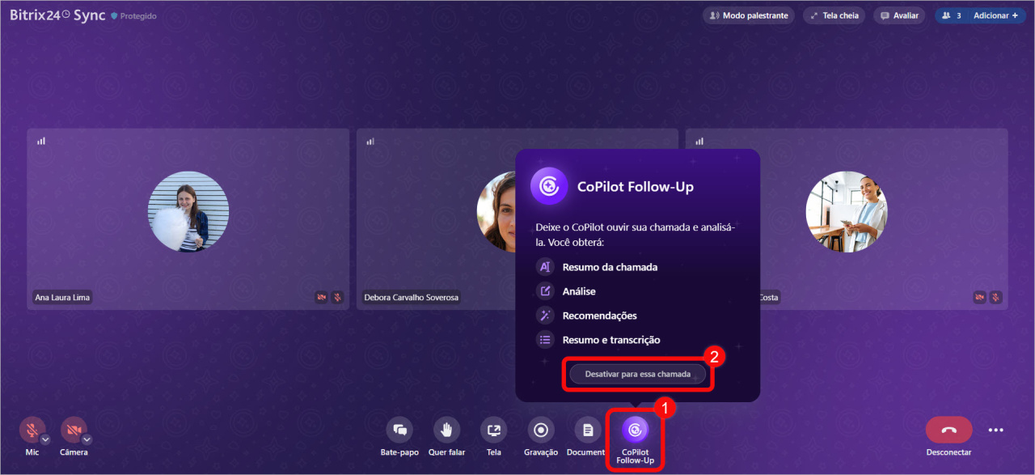Click the Resumo da chamada text
The width and height of the screenshot is (1035, 475).
point(610,267)
